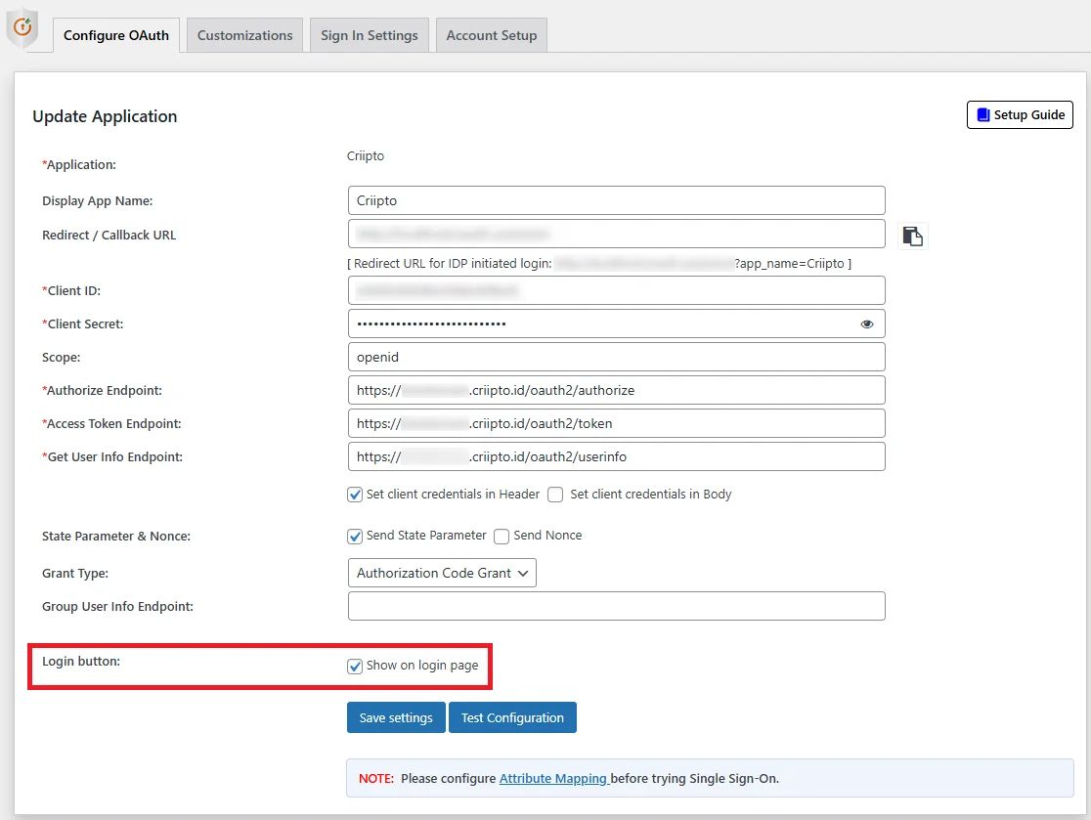Click the Save settings button
Image resolution: width=1091 pixels, height=820 pixels.
tap(396, 717)
